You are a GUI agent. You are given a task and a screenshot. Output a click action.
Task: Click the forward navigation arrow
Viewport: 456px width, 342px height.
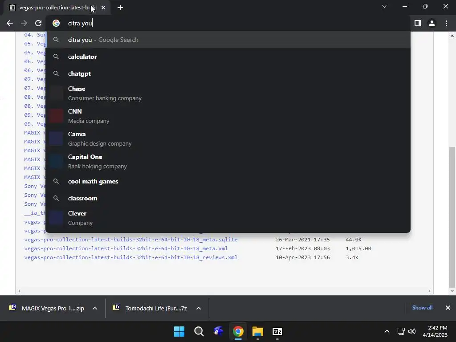click(x=24, y=23)
